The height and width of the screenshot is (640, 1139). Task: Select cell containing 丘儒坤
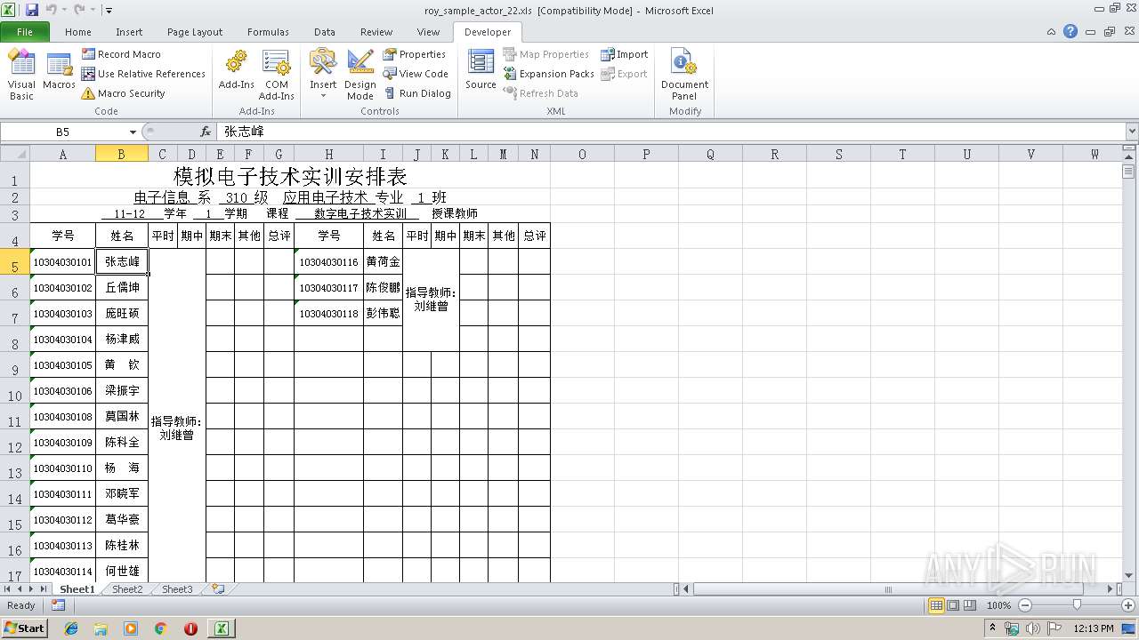[x=122, y=288]
